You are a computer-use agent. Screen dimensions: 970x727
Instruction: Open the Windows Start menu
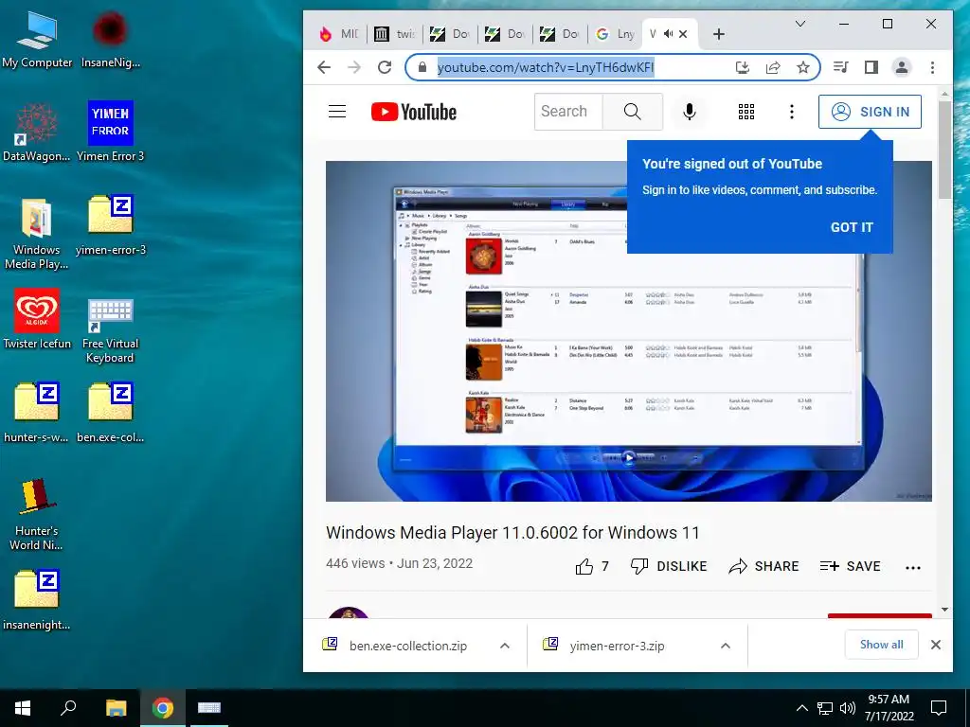coord(23,708)
